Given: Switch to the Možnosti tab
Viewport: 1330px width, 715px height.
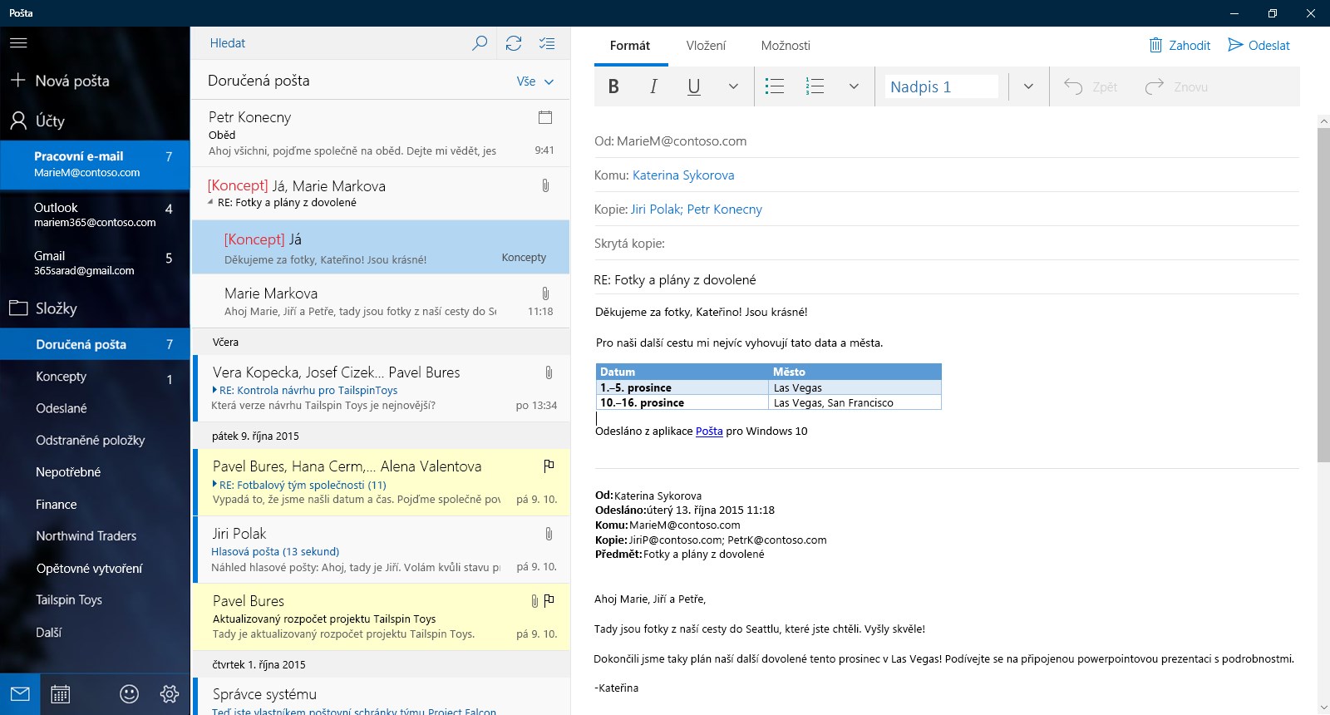Looking at the screenshot, I should tap(786, 46).
